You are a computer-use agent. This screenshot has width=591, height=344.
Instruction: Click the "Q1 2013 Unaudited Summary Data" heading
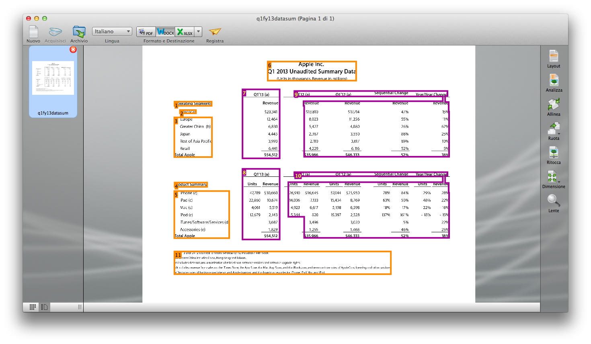(x=312, y=72)
